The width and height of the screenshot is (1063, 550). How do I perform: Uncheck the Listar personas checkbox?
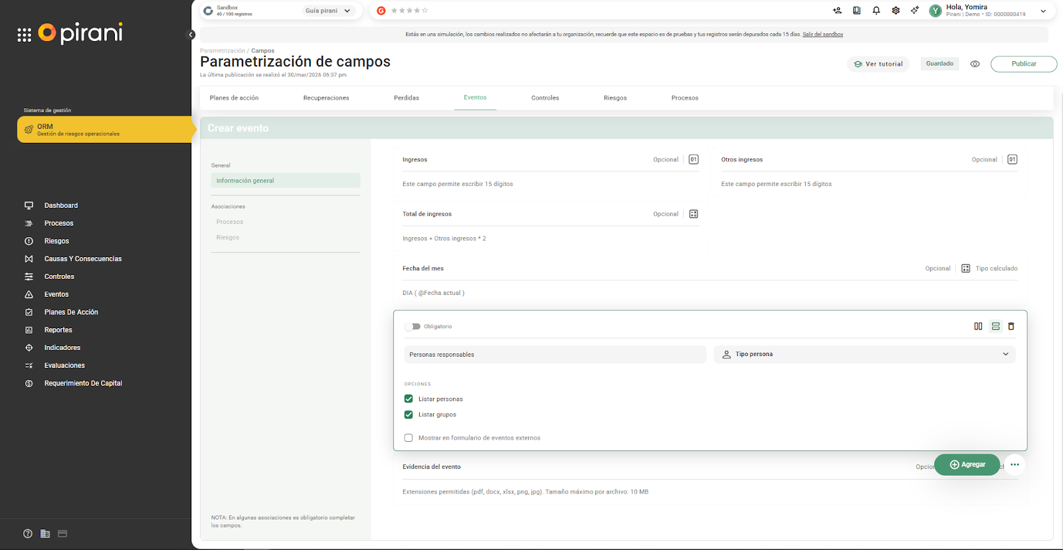click(x=409, y=399)
